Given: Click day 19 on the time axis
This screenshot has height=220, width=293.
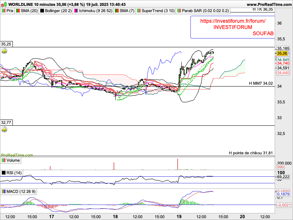Looking at the screenshot, I should (179, 217).
